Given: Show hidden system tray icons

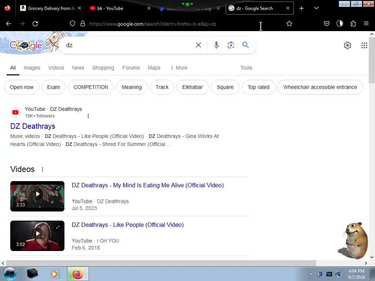Looking at the screenshot, I should click(311, 274).
